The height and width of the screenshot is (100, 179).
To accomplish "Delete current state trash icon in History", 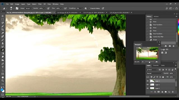I will (x=173, y=46).
